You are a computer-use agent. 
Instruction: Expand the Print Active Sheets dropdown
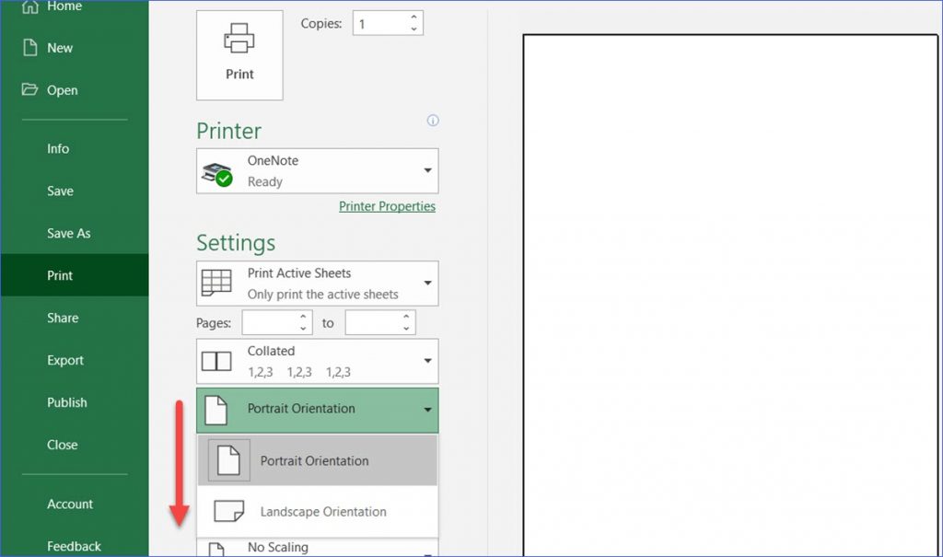pyautogui.click(x=426, y=283)
